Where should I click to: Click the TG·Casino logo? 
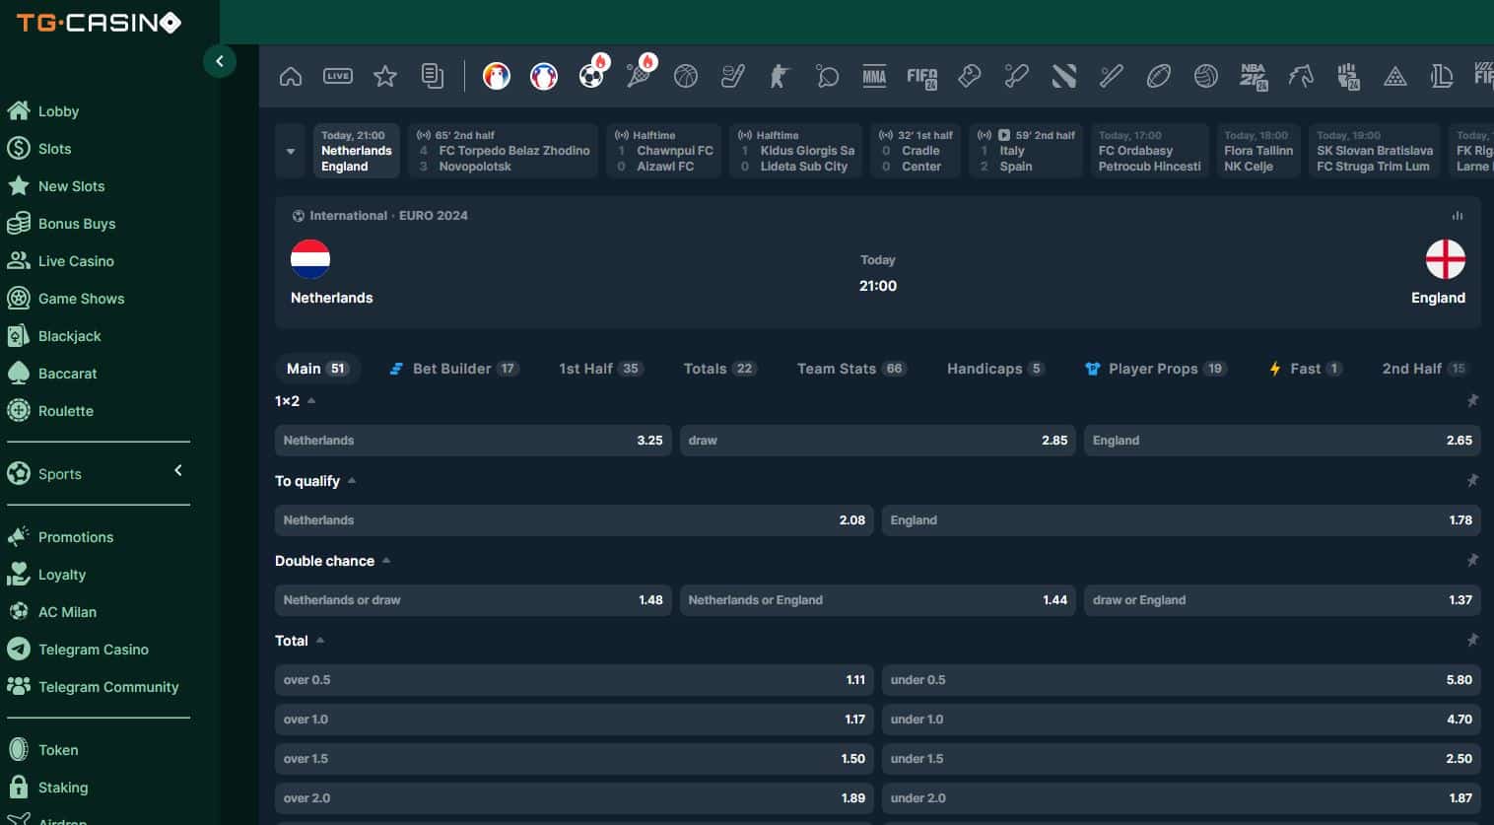[99, 22]
